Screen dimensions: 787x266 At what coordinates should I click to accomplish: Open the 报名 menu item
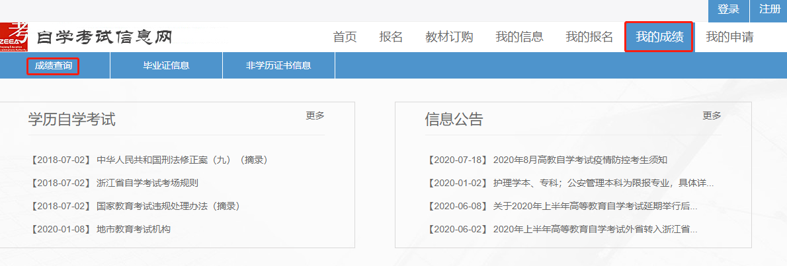tap(391, 37)
